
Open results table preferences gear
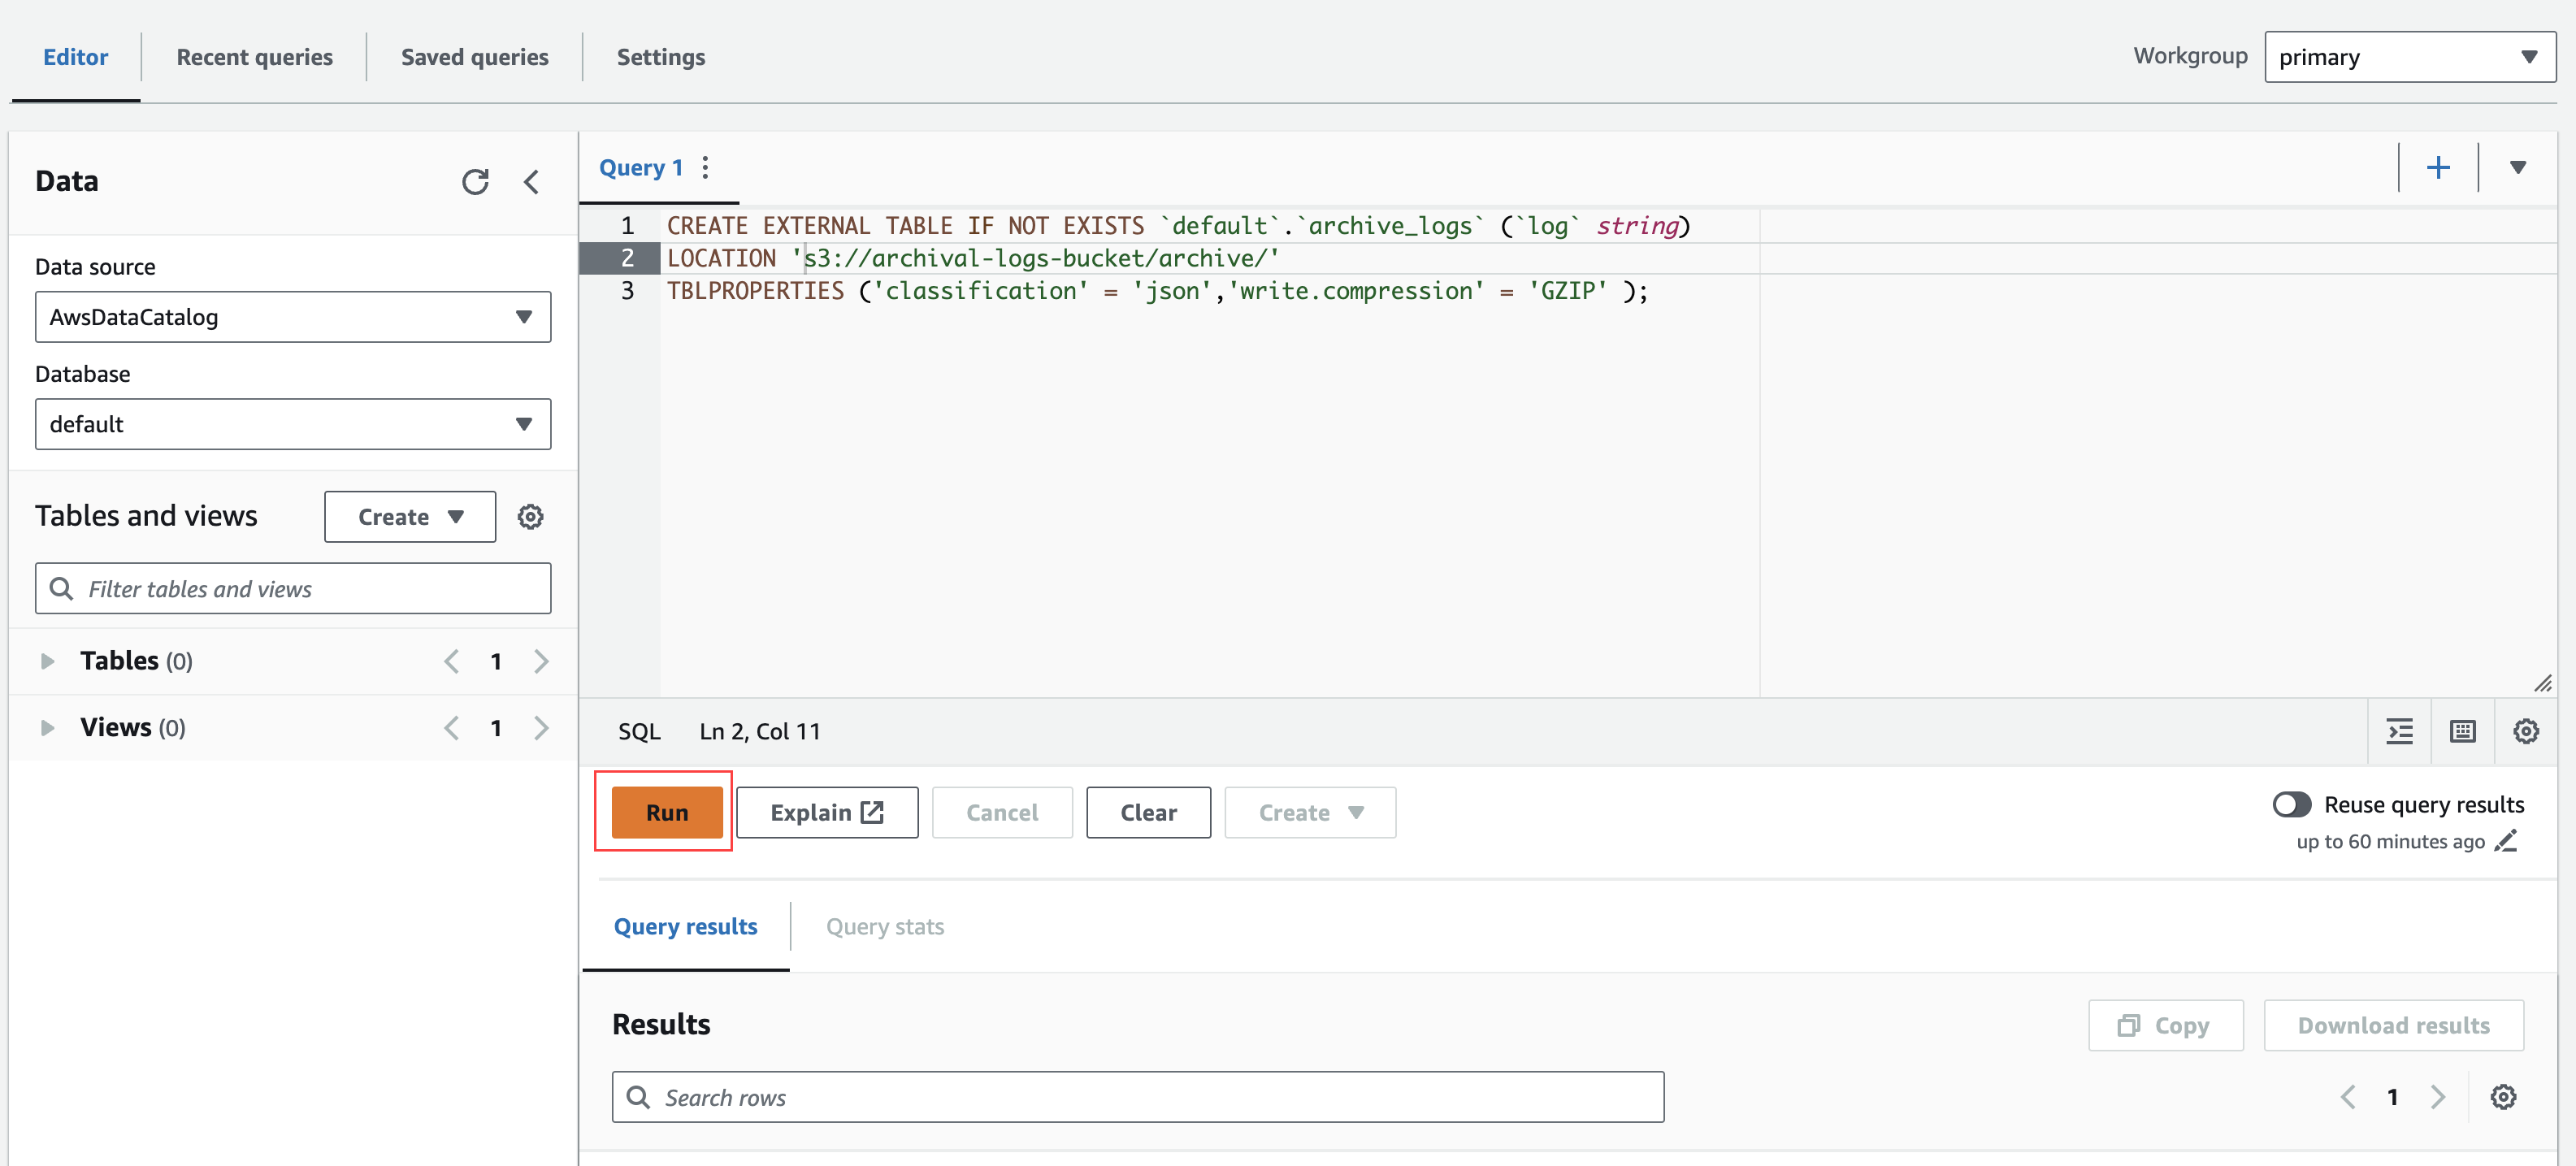pyautogui.click(x=2503, y=1097)
